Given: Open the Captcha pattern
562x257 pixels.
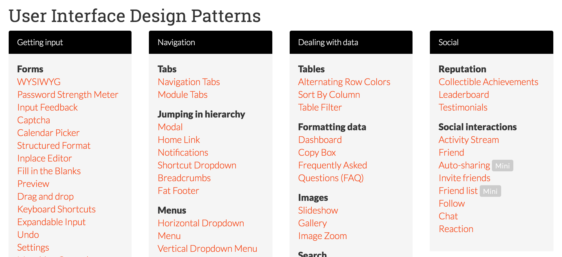Looking at the screenshot, I should click(34, 120).
